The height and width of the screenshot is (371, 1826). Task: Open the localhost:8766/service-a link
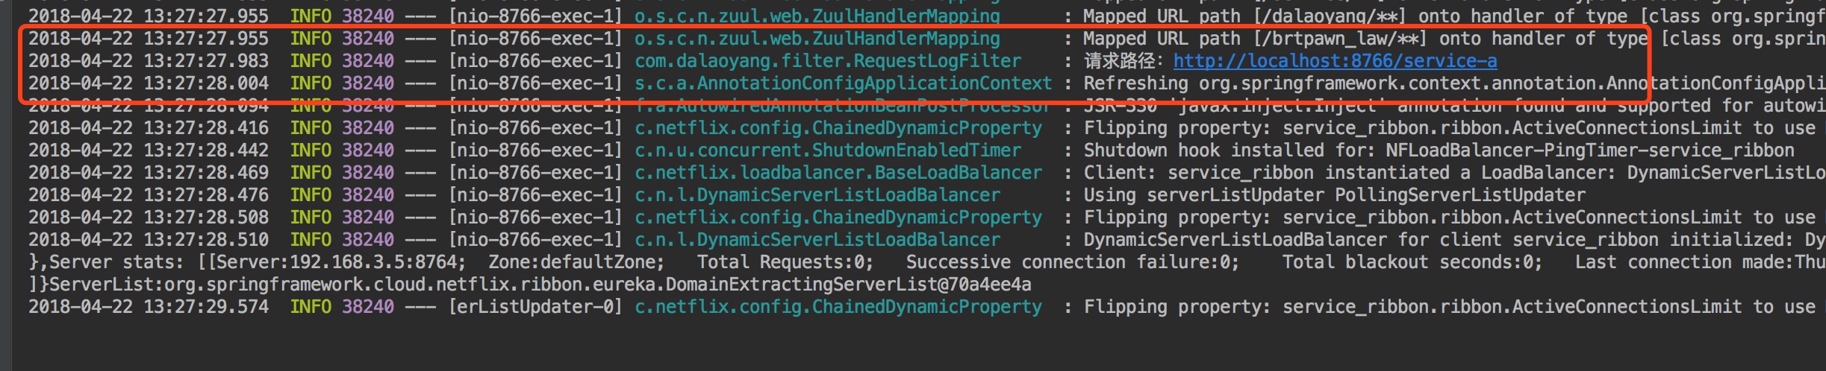click(1335, 61)
